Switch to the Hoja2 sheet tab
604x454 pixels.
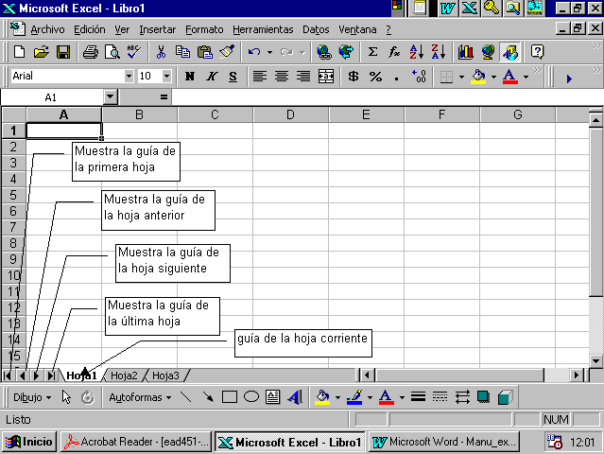124,375
